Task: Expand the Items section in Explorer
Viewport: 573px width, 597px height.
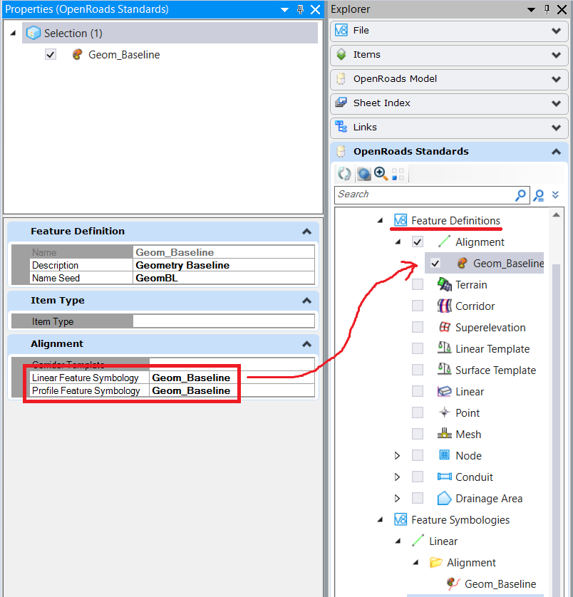Action: tap(556, 55)
